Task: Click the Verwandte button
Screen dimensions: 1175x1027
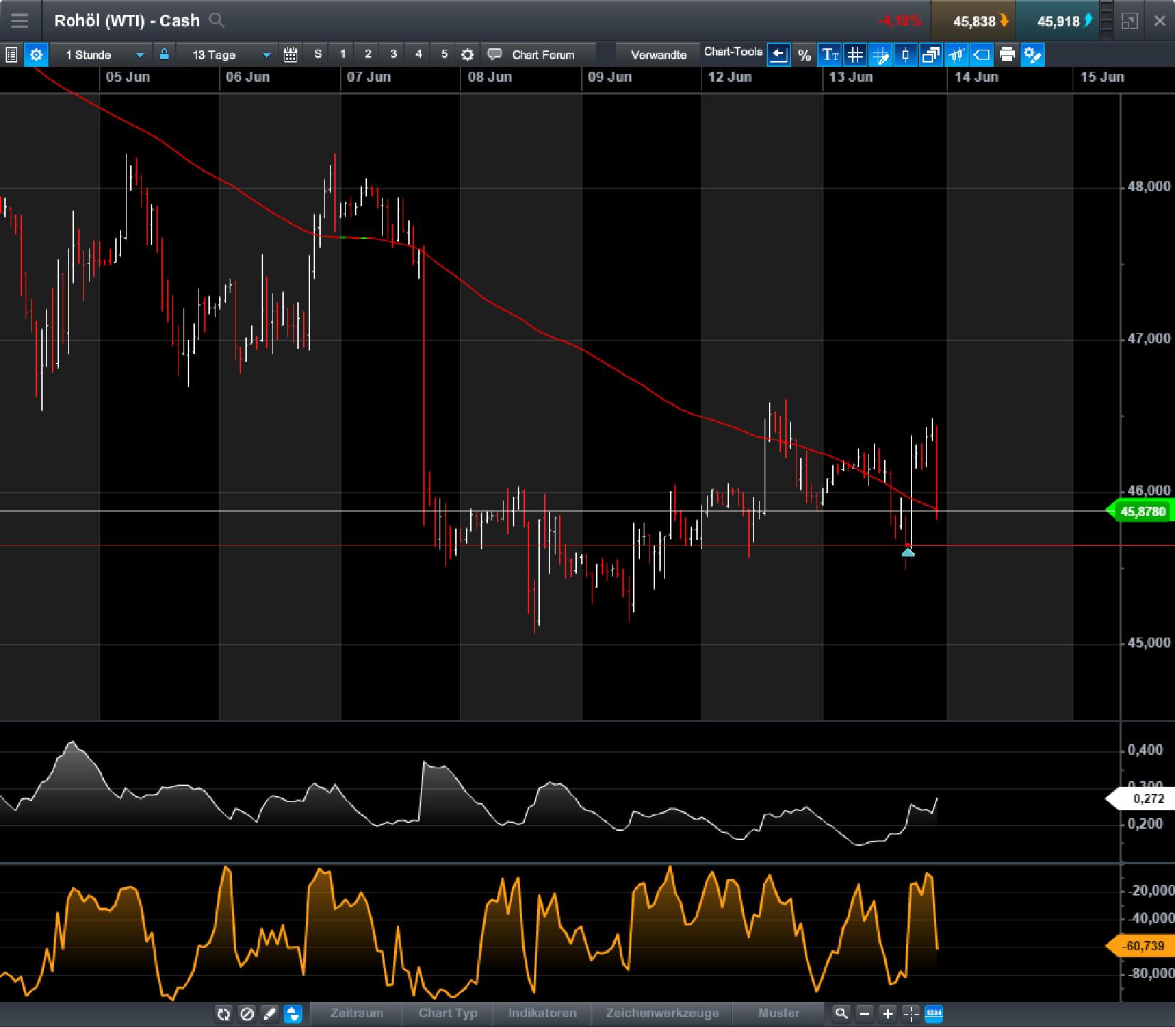Action: coord(657,53)
